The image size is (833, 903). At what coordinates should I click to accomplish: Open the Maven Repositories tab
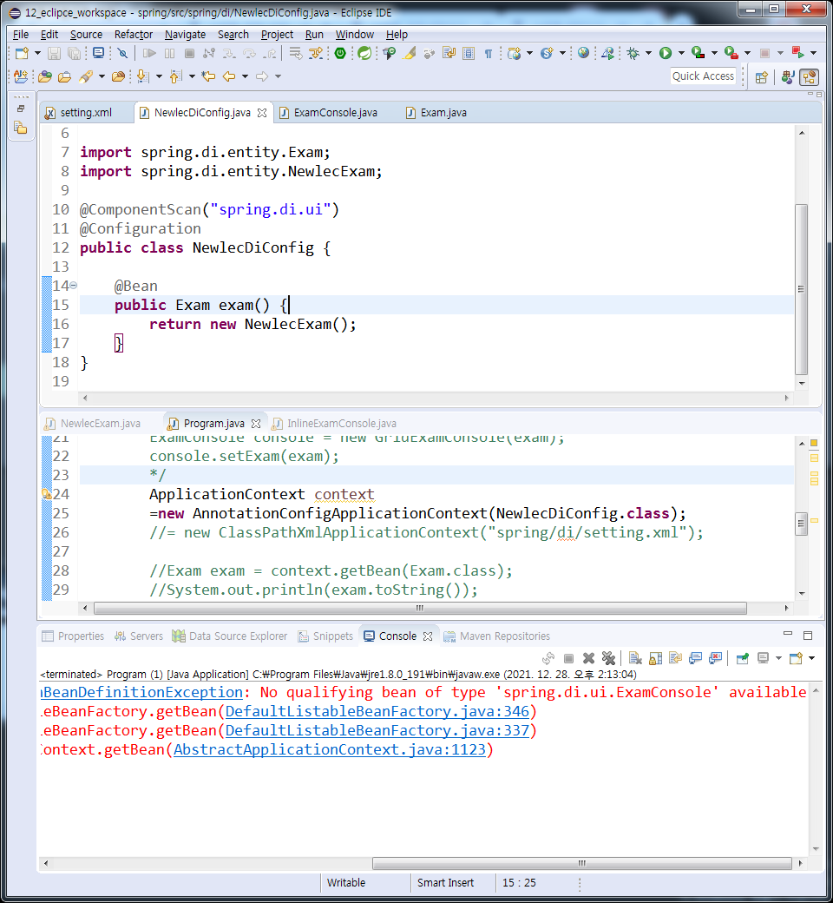[x=497, y=636]
